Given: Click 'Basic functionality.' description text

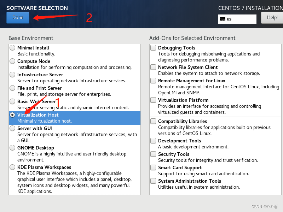Looking at the screenshot, I should [x=36, y=54].
